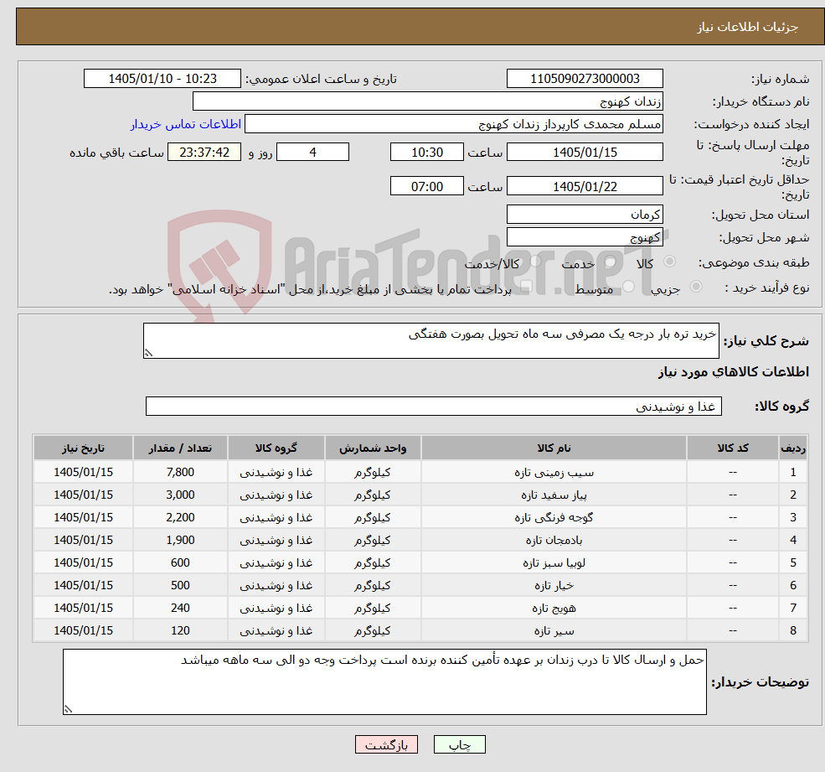Select the خدمت radio button
The image size is (825, 772).
611,262
